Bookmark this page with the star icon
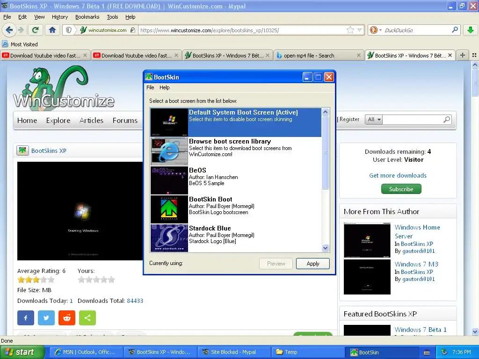The height and width of the screenshot is (359, 479). pos(350,30)
